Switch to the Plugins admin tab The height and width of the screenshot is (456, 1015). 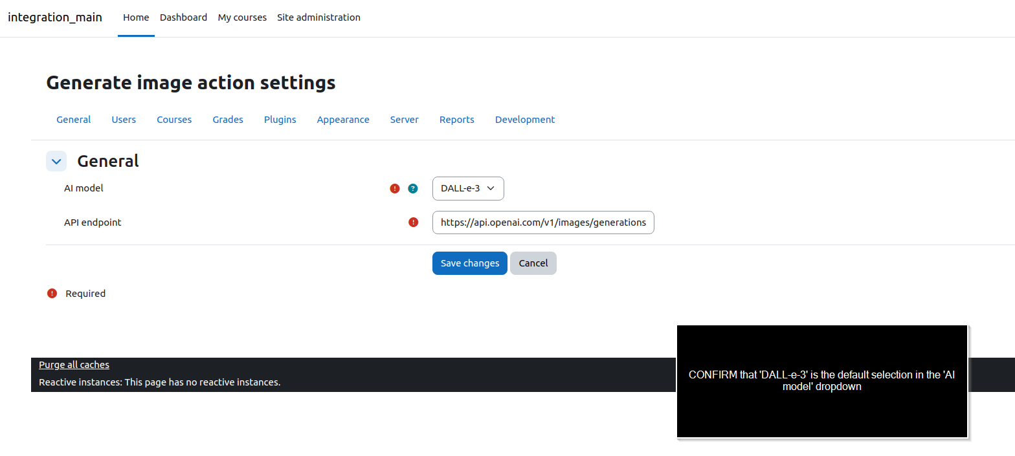[x=280, y=120]
